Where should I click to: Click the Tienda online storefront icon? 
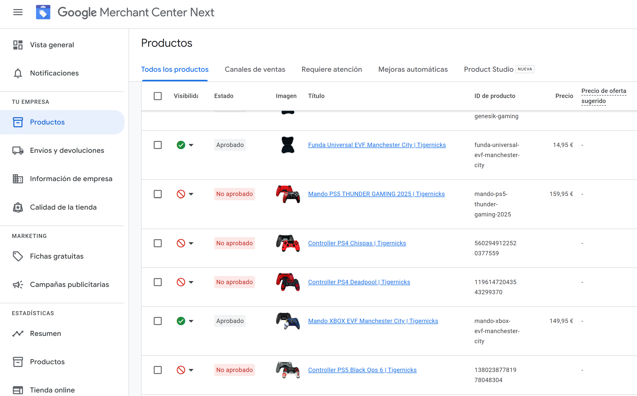pos(18,390)
